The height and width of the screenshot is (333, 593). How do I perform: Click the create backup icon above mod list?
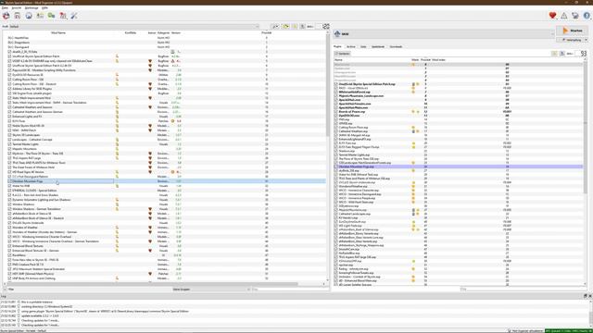[x=303, y=27]
